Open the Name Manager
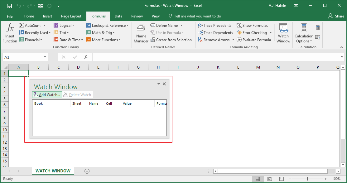 tap(141, 33)
